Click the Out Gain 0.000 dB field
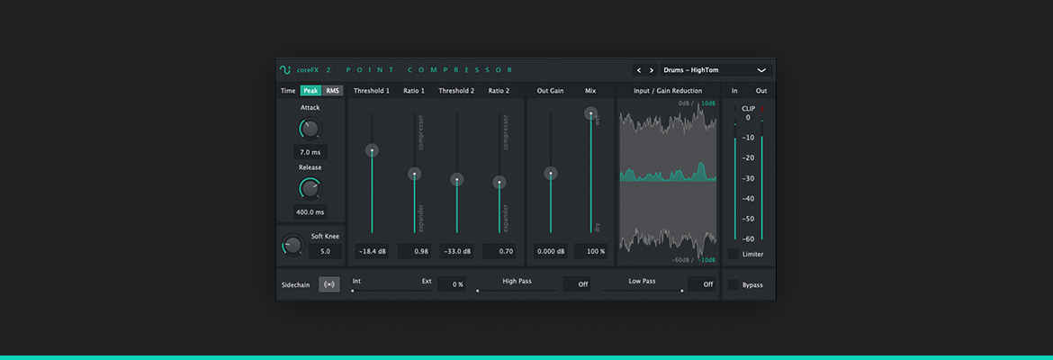 [550, 251]
